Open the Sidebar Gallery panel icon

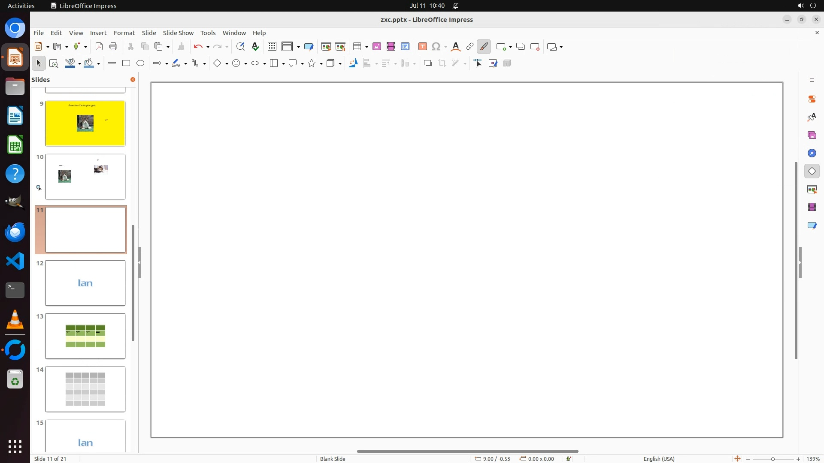(812, 135)
